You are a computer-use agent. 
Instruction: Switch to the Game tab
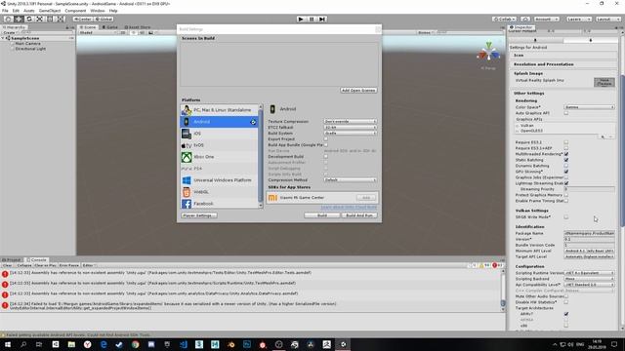click(109, 27)
